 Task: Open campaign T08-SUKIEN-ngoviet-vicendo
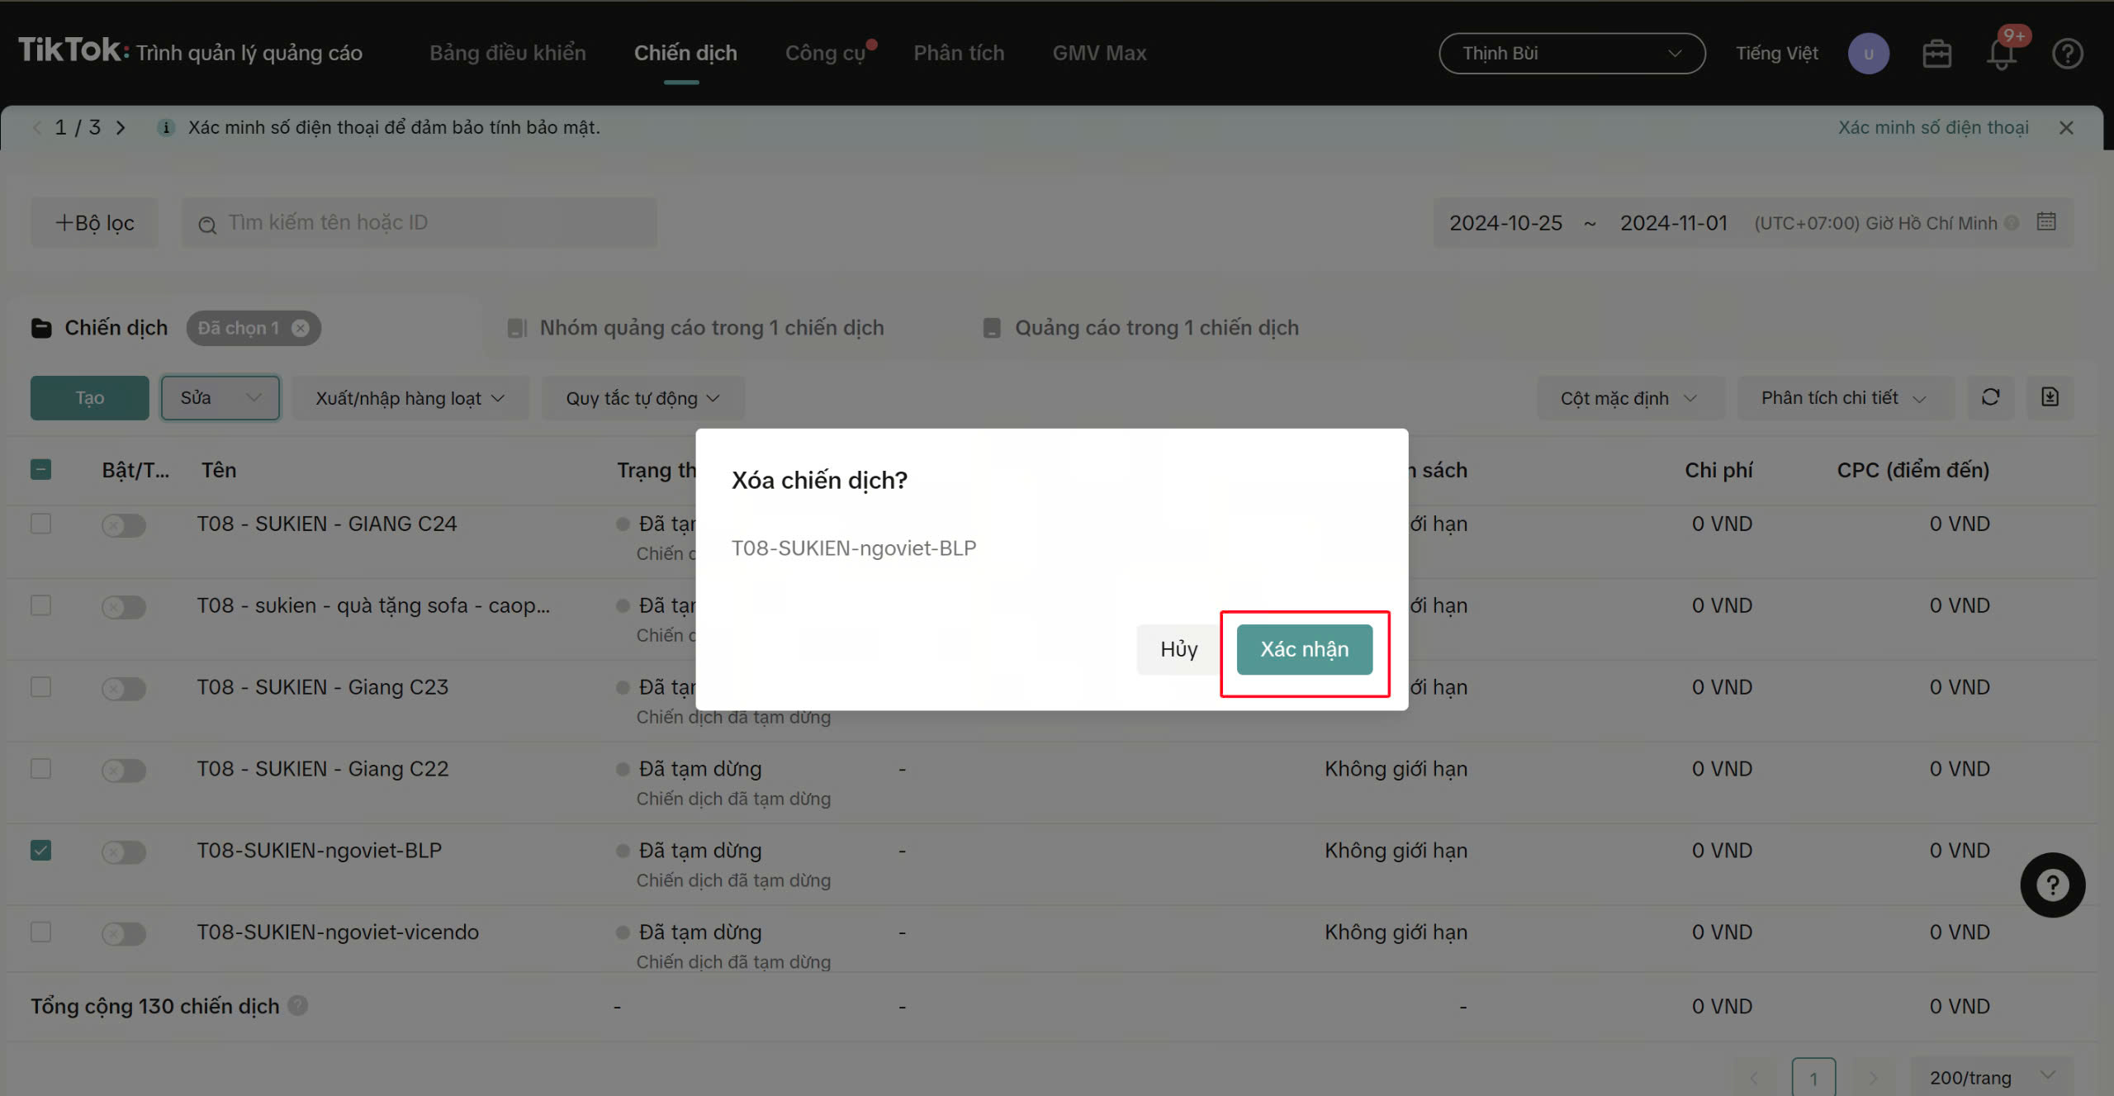[338, 932]
